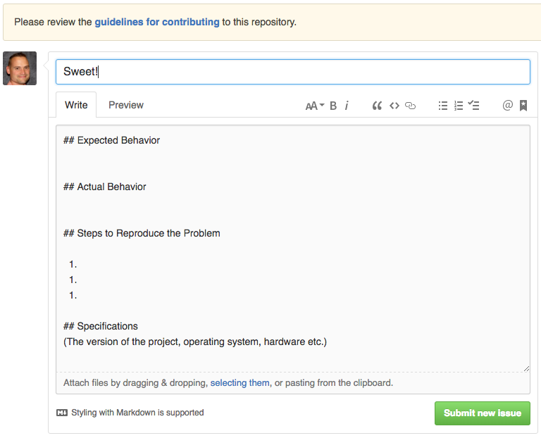Open guidelines for contributing link
The image size is (541, 438).
click(157, 22)
